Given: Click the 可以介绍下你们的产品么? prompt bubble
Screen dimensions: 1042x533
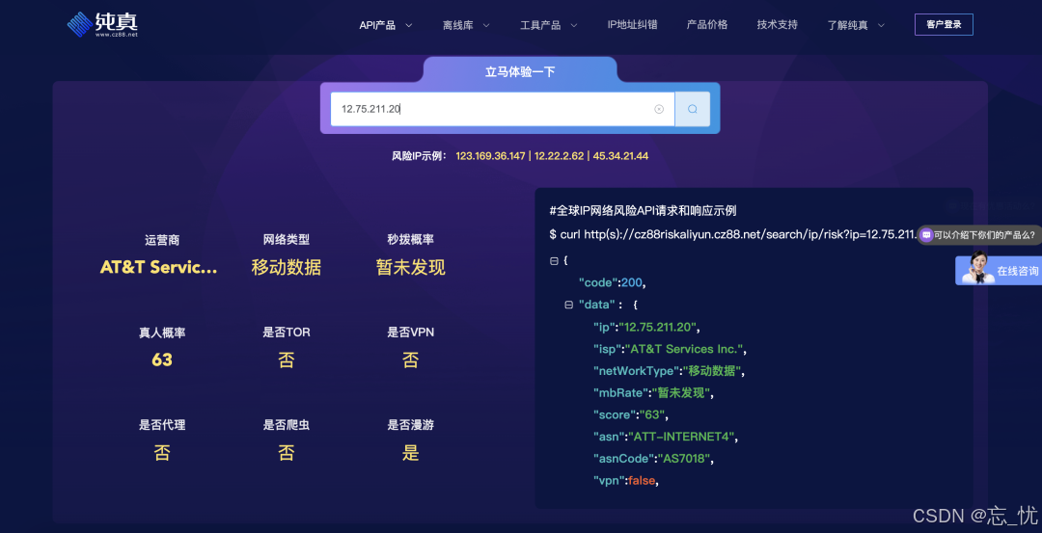Looking at the screenshot, I should (979, 234).
